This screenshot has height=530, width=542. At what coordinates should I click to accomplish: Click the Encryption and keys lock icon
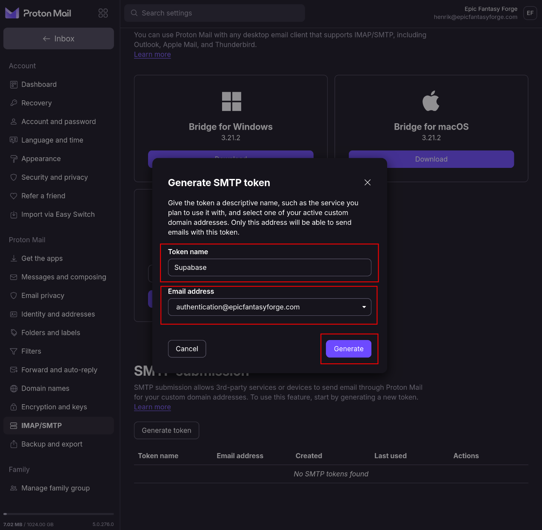(x=14, y=407)
